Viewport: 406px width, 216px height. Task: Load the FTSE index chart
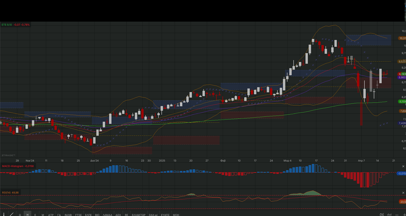pos(78,215)
